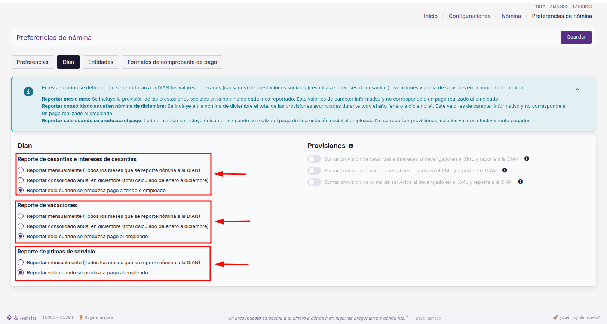Click the info icon in the blue banner
This screenshot has width=607, height=324.
tap(28, 92)
